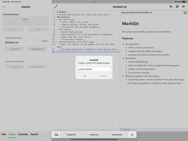188x141 pixels.
Task: Collapse the fold arrow on line 8
Action: (56, 30)
